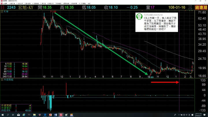Open the main menu icon in menu bar
Viewport: 208px width, 117px height.
coord(2,3)
